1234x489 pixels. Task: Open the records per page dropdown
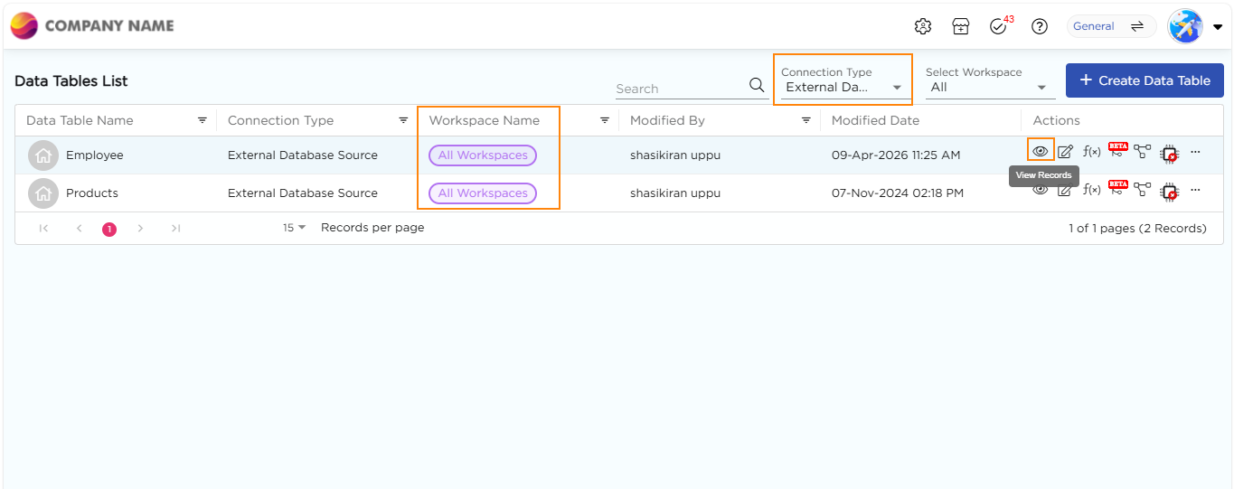294,228
